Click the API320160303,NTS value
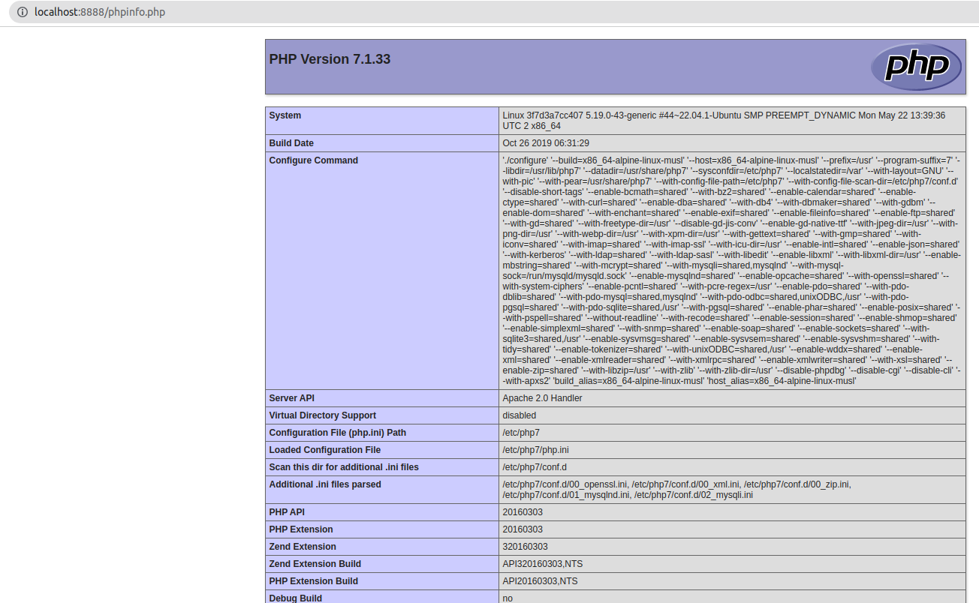 tap(543, 564)
